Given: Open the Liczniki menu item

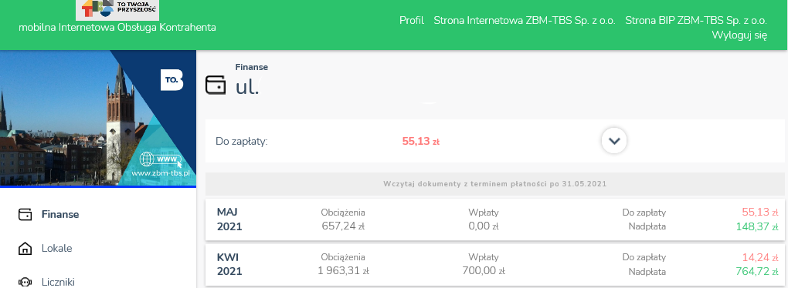Looking at the screenshot, I should (58, 283).
